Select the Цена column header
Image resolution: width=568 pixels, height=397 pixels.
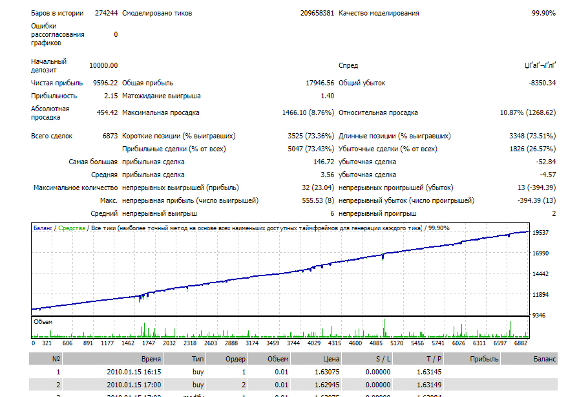(316, 359)
